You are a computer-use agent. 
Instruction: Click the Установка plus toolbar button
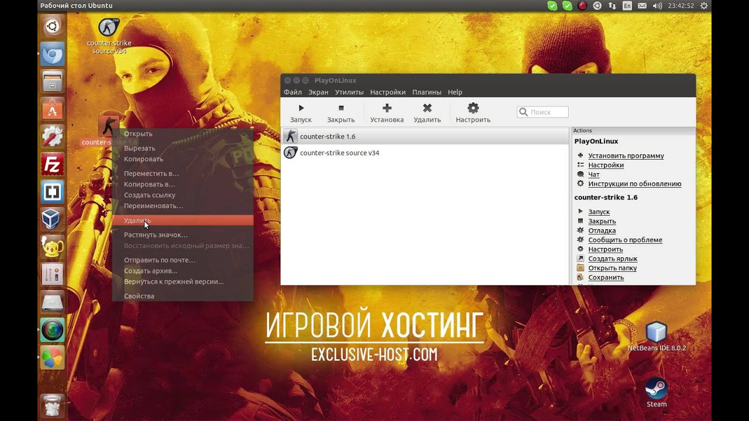pyautogui.click(x=387, y=113)
